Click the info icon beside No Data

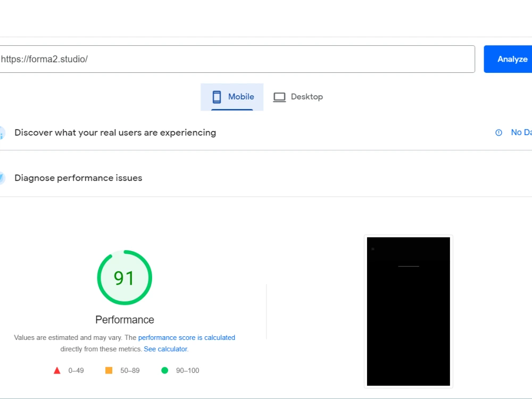click(498, 132)
